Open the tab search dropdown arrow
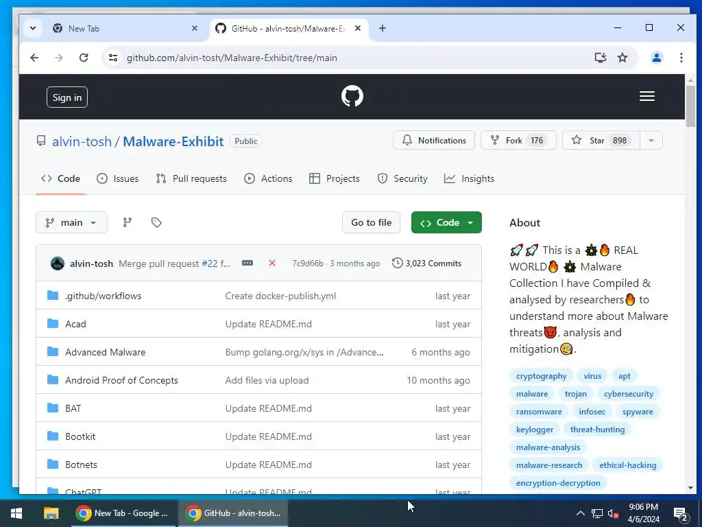Viewport: 702px width, 527px height. click(x=33, y=28)
